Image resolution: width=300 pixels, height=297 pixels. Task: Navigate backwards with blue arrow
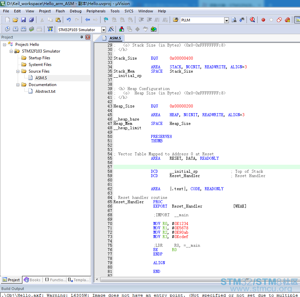[88, 20]
